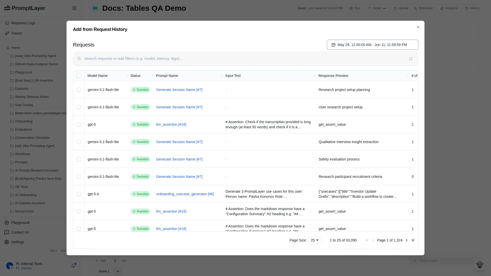Open the AI Dataset Assistant folder
Image resolution: width=491 pixels, height=276 pixels.
[x=30, y=203]
